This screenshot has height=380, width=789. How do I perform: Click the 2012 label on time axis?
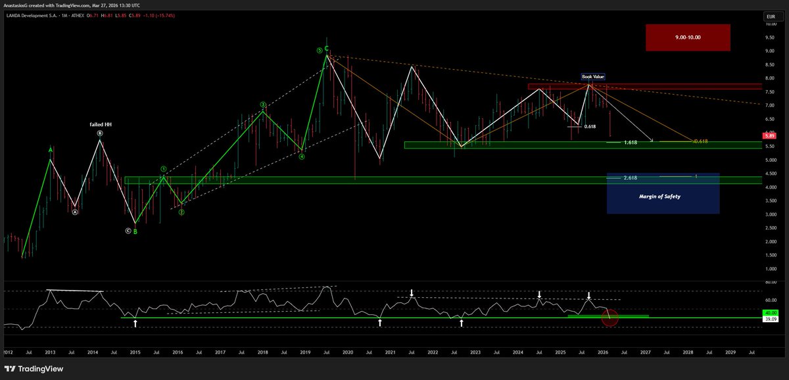tap(9, 352)
